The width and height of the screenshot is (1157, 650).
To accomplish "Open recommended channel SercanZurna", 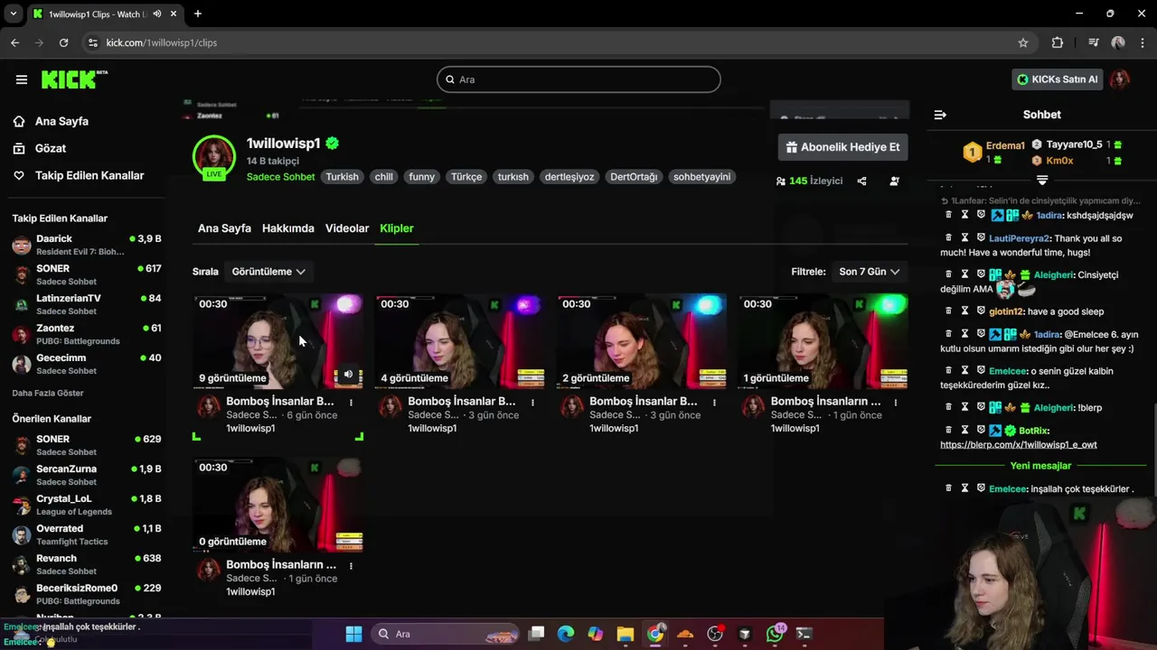I will (87, 475).
